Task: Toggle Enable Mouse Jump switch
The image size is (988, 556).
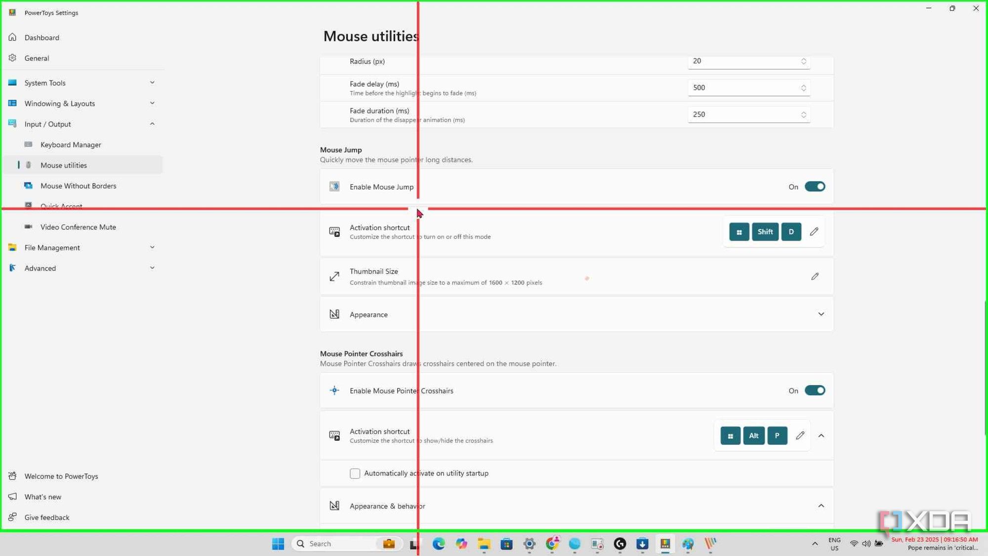Action: coord(815,187)
